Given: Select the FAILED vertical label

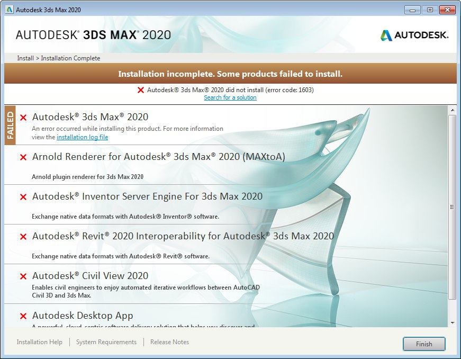Looking at the screenshot, I should coord(10,125).
